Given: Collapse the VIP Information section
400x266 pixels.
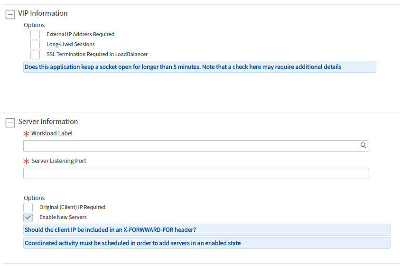Looking at the screenshot, I should 10,14.
